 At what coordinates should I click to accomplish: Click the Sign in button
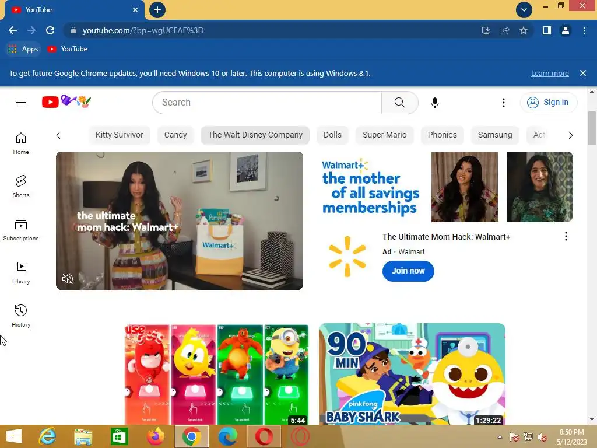(548, 103)
